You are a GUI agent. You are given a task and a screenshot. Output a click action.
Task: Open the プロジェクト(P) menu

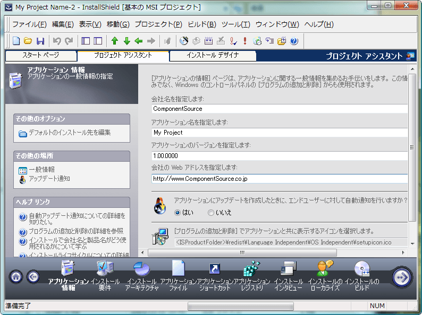tap(158, 24)
